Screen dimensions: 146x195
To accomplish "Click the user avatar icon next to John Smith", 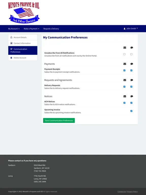I will (124, 29).
